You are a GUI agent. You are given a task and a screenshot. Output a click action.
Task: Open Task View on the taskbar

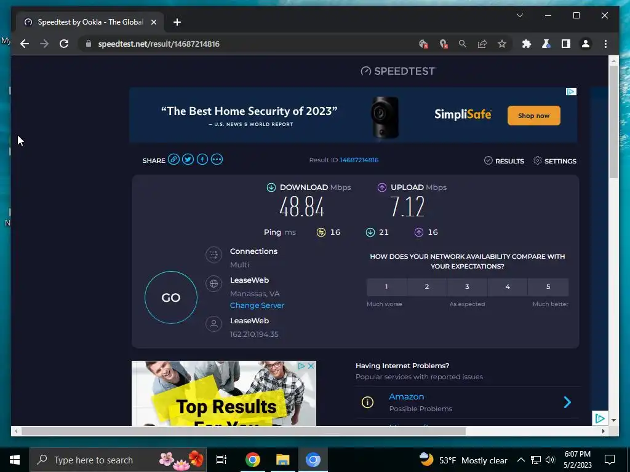coord(221,460)
